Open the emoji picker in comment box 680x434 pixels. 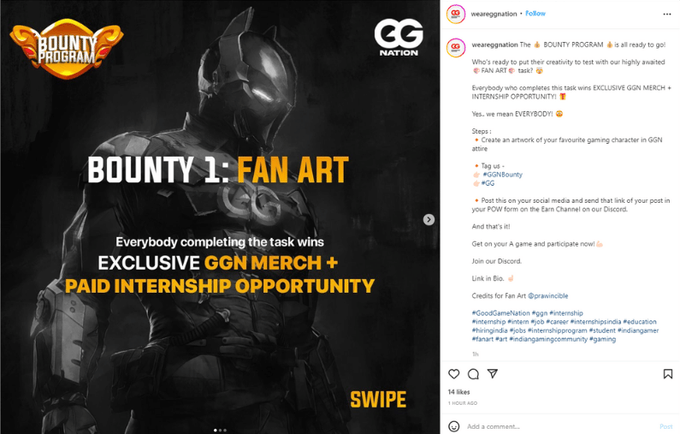point(453,426)
